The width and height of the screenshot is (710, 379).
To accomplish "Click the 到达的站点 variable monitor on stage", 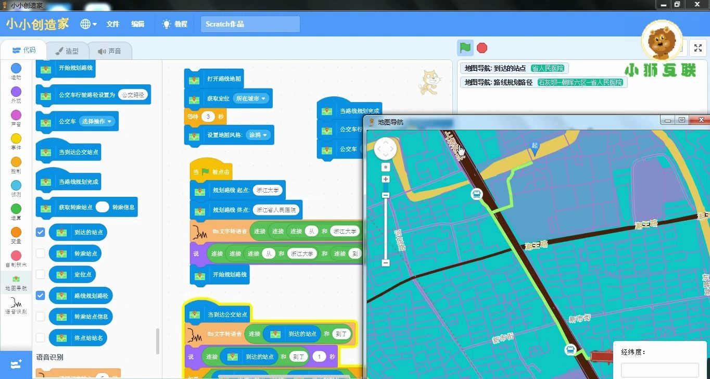I will (514, 68).
